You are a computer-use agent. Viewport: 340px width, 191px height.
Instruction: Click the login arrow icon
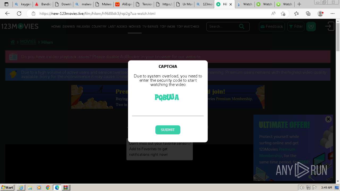(x=330, y=26)
